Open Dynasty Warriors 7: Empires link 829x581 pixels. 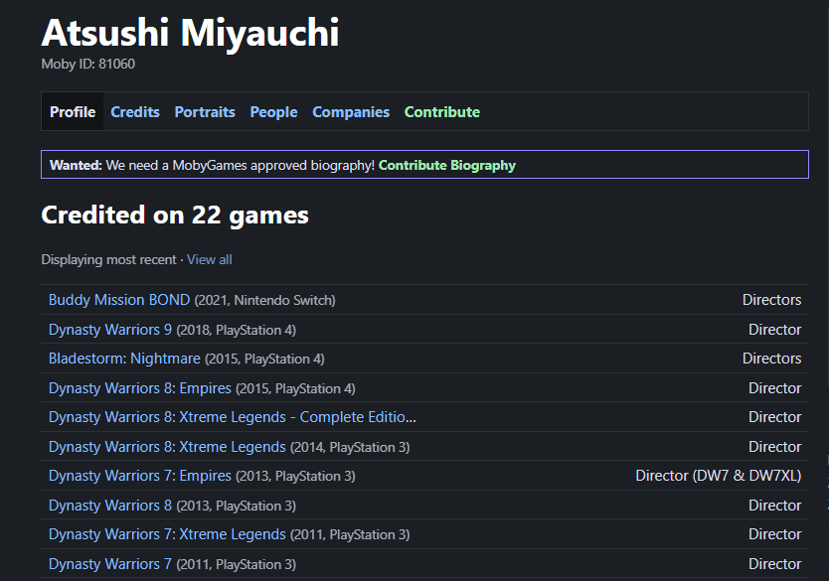139,476
